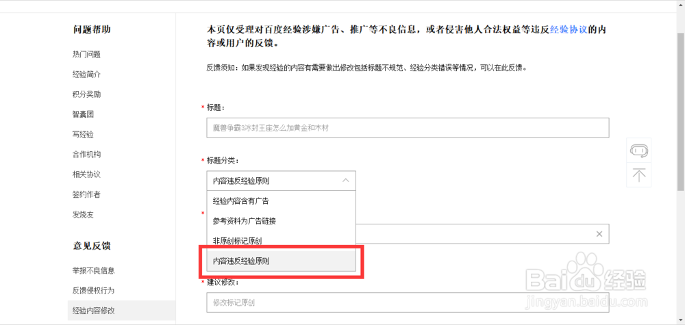685x325 pixels.
Task: Focus the 建议修改 input field
Action: pyautogui.click(x=407, y=302)
